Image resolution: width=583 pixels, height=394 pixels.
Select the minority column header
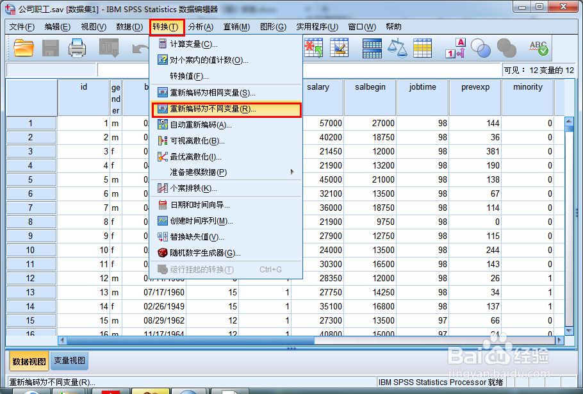tap(528, 97)
